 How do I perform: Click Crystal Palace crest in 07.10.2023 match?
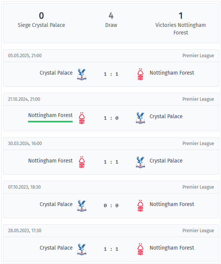pyautogui.click(x=82, y=206)
